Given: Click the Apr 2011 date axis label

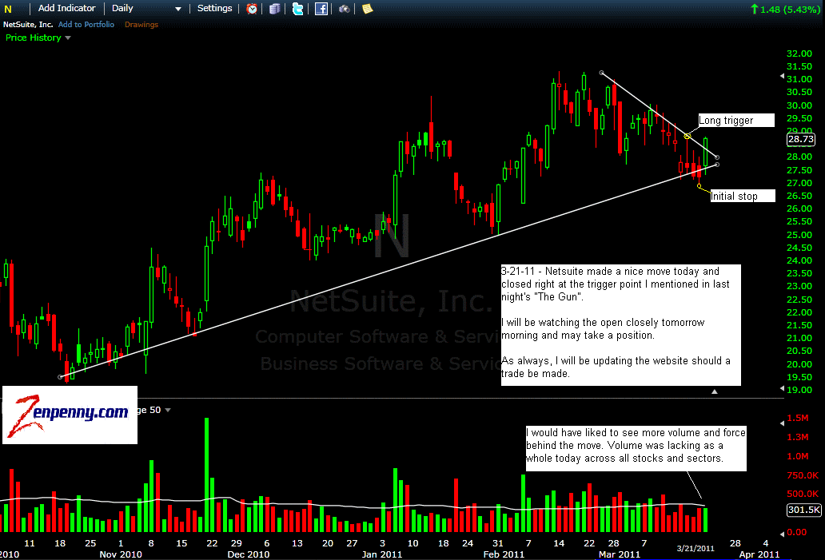Looking at the screenshot, I should tap(759, 554).
